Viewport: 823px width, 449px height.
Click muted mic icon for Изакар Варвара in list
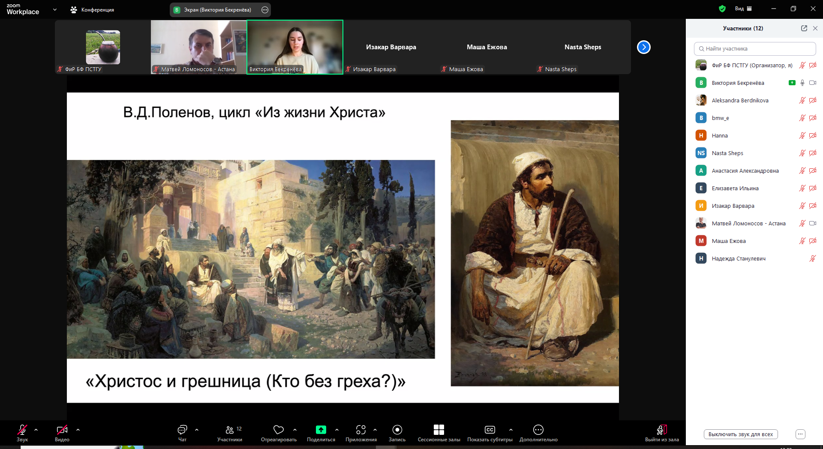click(x=802, y=206)
